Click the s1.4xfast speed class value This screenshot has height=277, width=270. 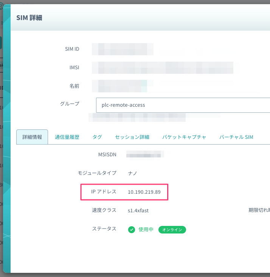pos(138,210)
